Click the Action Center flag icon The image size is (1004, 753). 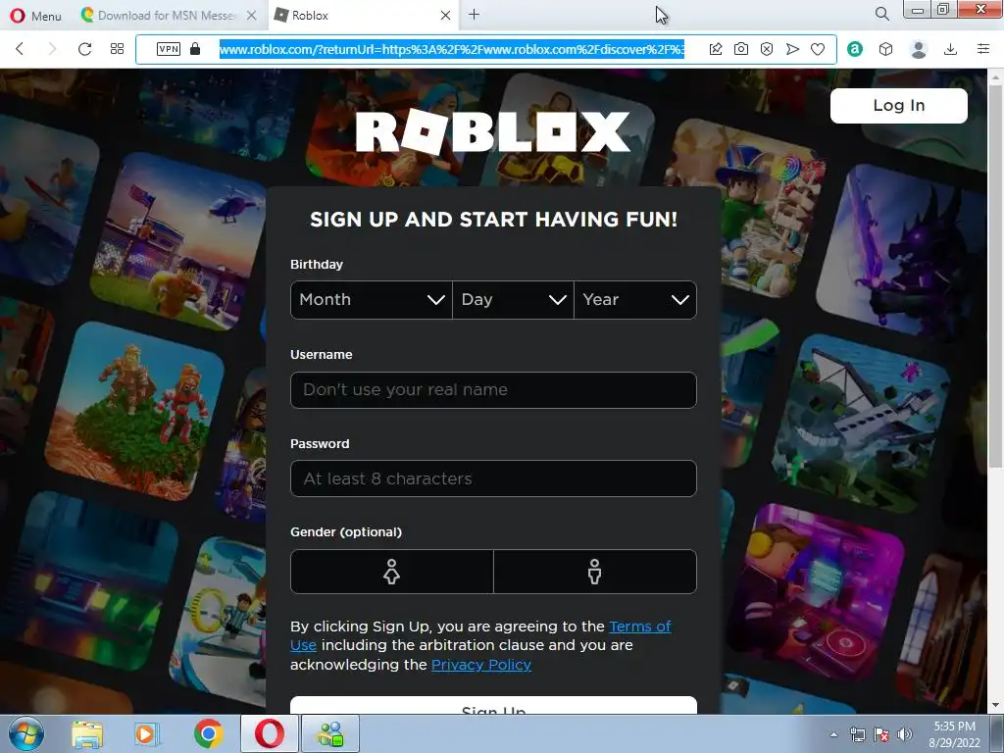pos(881,734)
